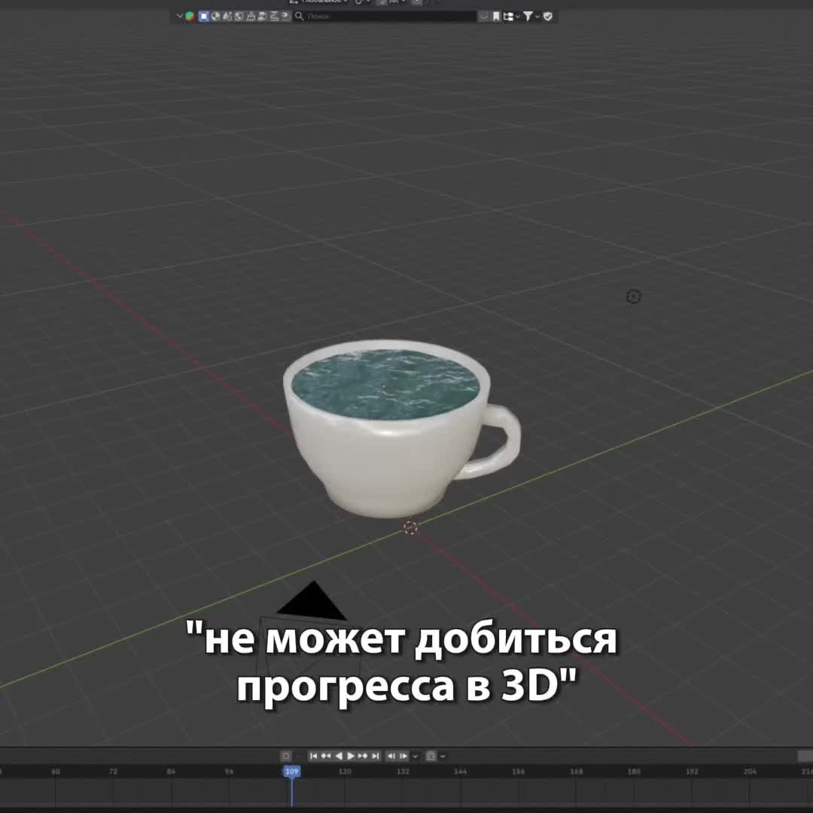Play the animation forward
The image size is (813, 813).
coord(351,756)
